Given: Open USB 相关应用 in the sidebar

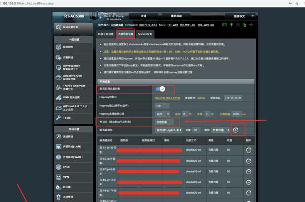Looking at the screenshot, I should 73,97.
